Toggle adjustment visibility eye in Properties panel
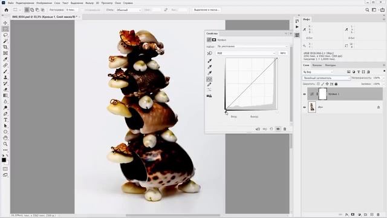 [278, 129]
